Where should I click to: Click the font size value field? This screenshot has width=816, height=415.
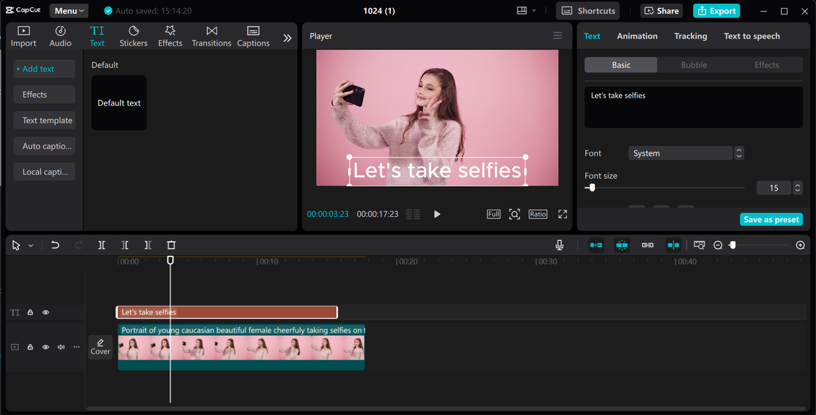[774, 187]
